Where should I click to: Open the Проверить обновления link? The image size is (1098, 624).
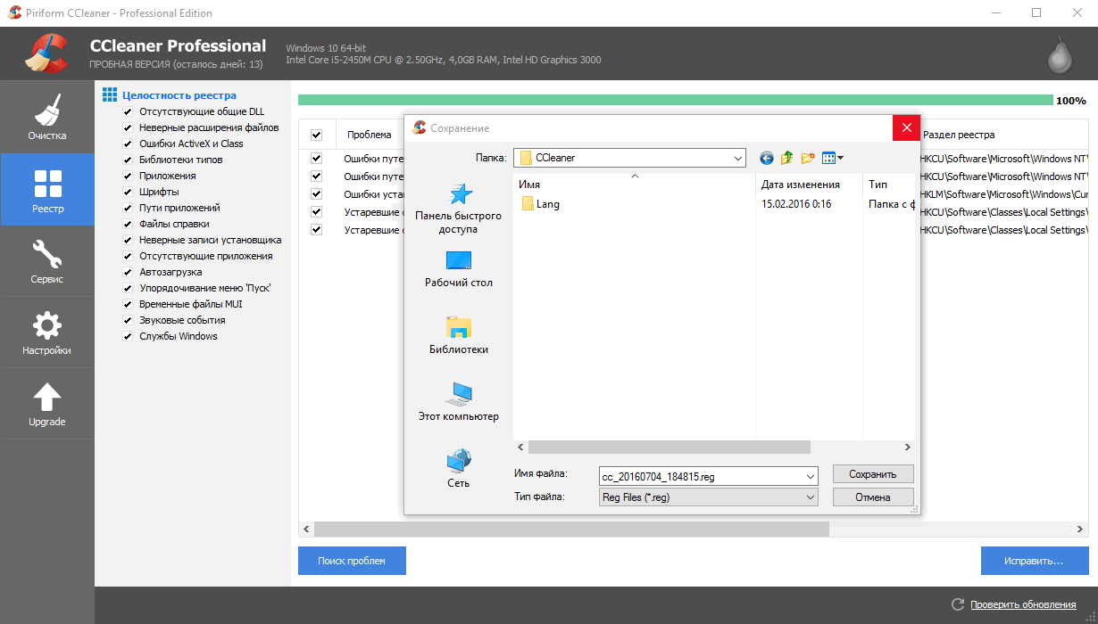(1023, 604)
